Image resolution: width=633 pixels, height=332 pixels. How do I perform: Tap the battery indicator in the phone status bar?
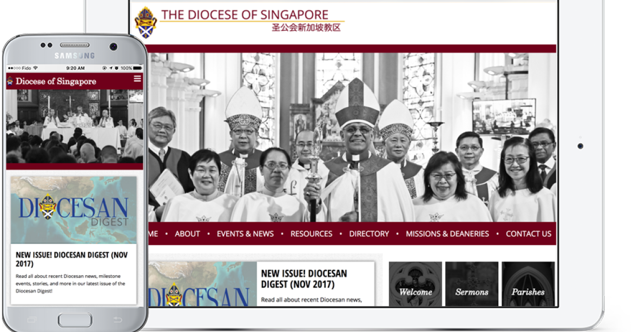click(x=137, y=68)
